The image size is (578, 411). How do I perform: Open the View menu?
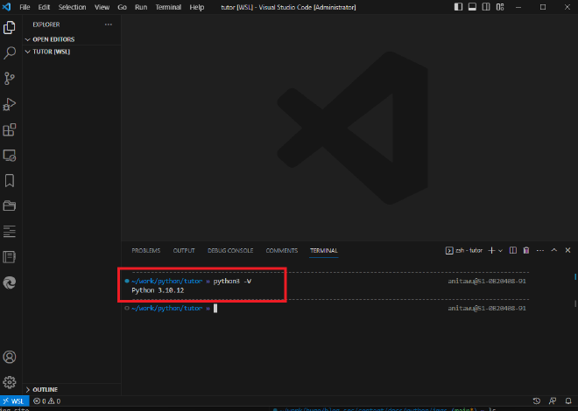click(102, 7)
